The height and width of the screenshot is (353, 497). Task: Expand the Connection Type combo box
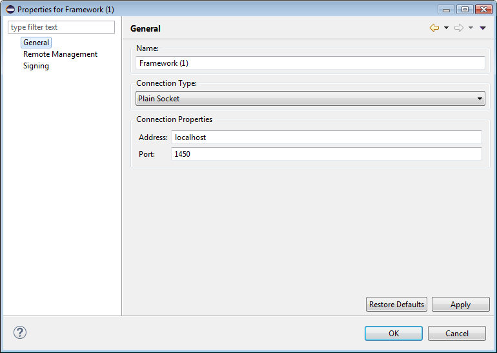pos(310,99)
